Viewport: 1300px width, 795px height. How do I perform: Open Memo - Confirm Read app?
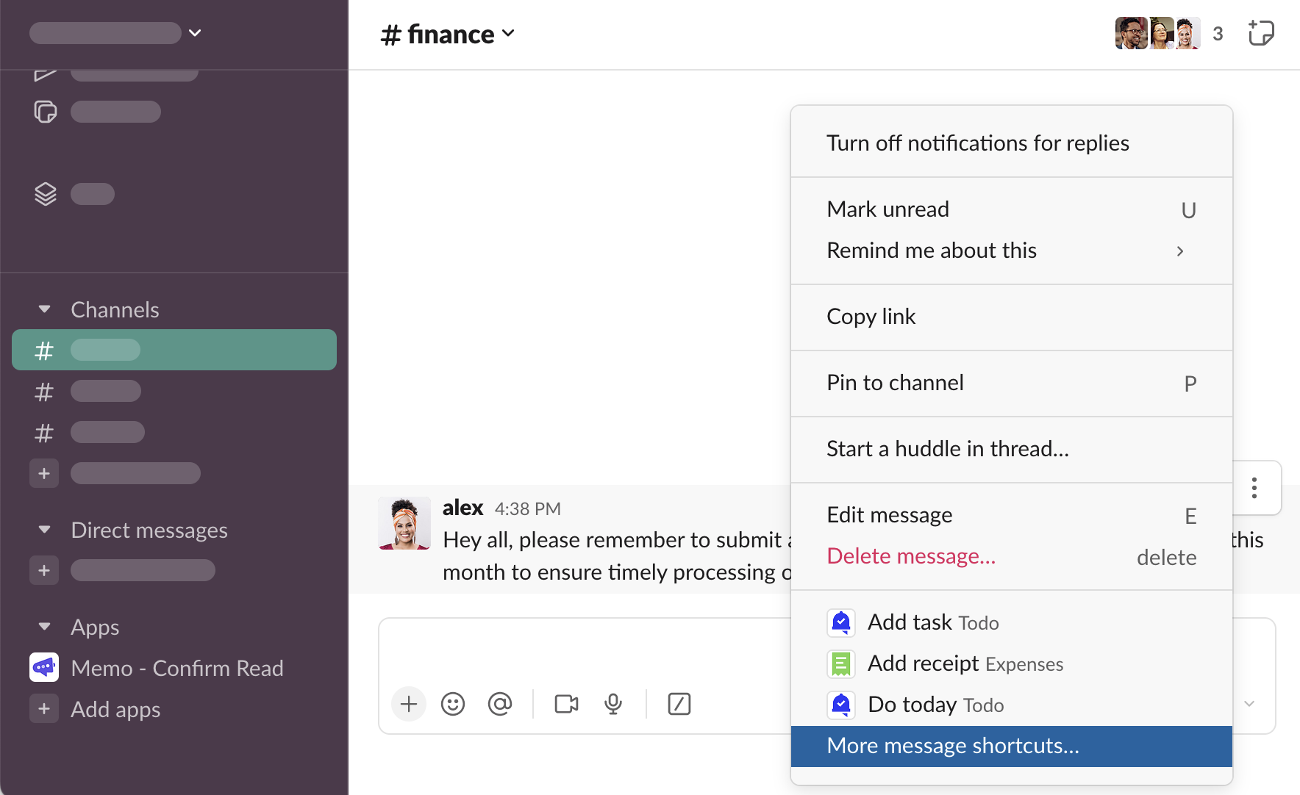[x=176, y=668]
